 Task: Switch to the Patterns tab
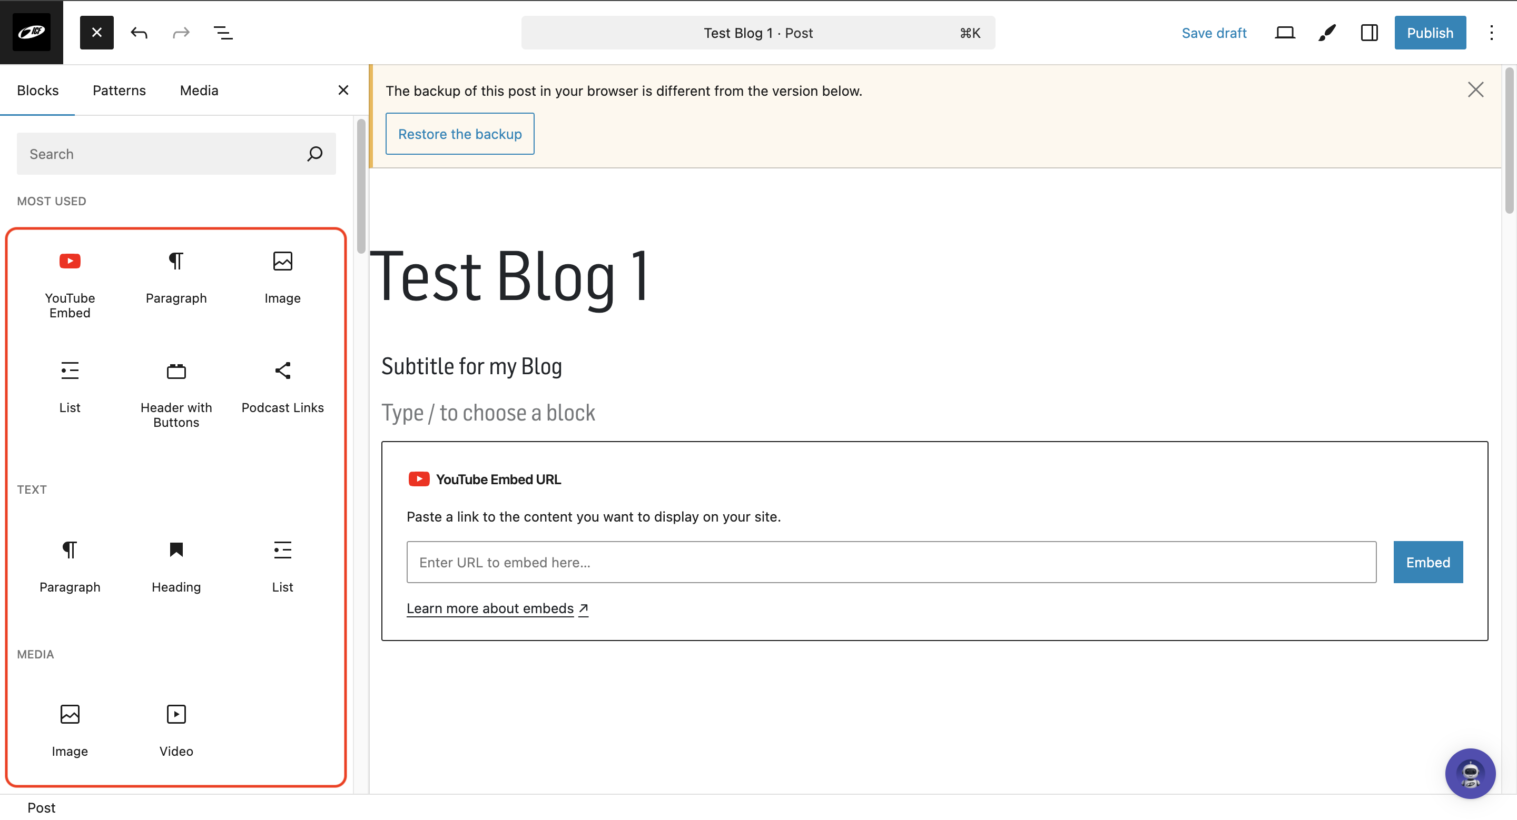[119, 91]
